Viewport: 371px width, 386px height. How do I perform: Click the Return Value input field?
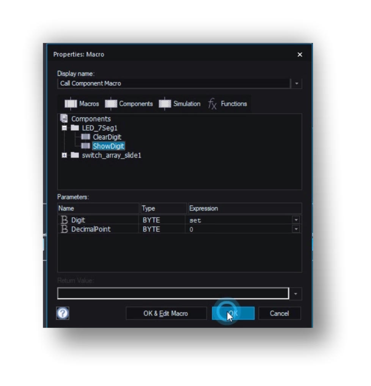point(173,293)
